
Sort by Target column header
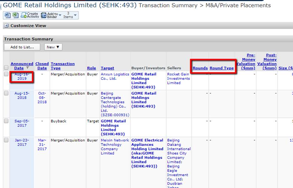point(107,68)
